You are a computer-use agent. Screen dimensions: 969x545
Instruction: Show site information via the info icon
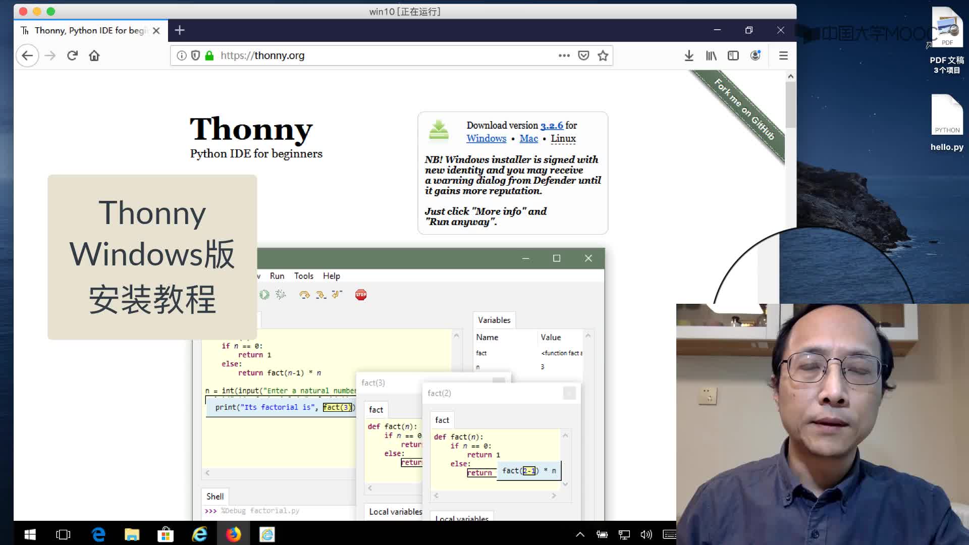click(182, 56)
